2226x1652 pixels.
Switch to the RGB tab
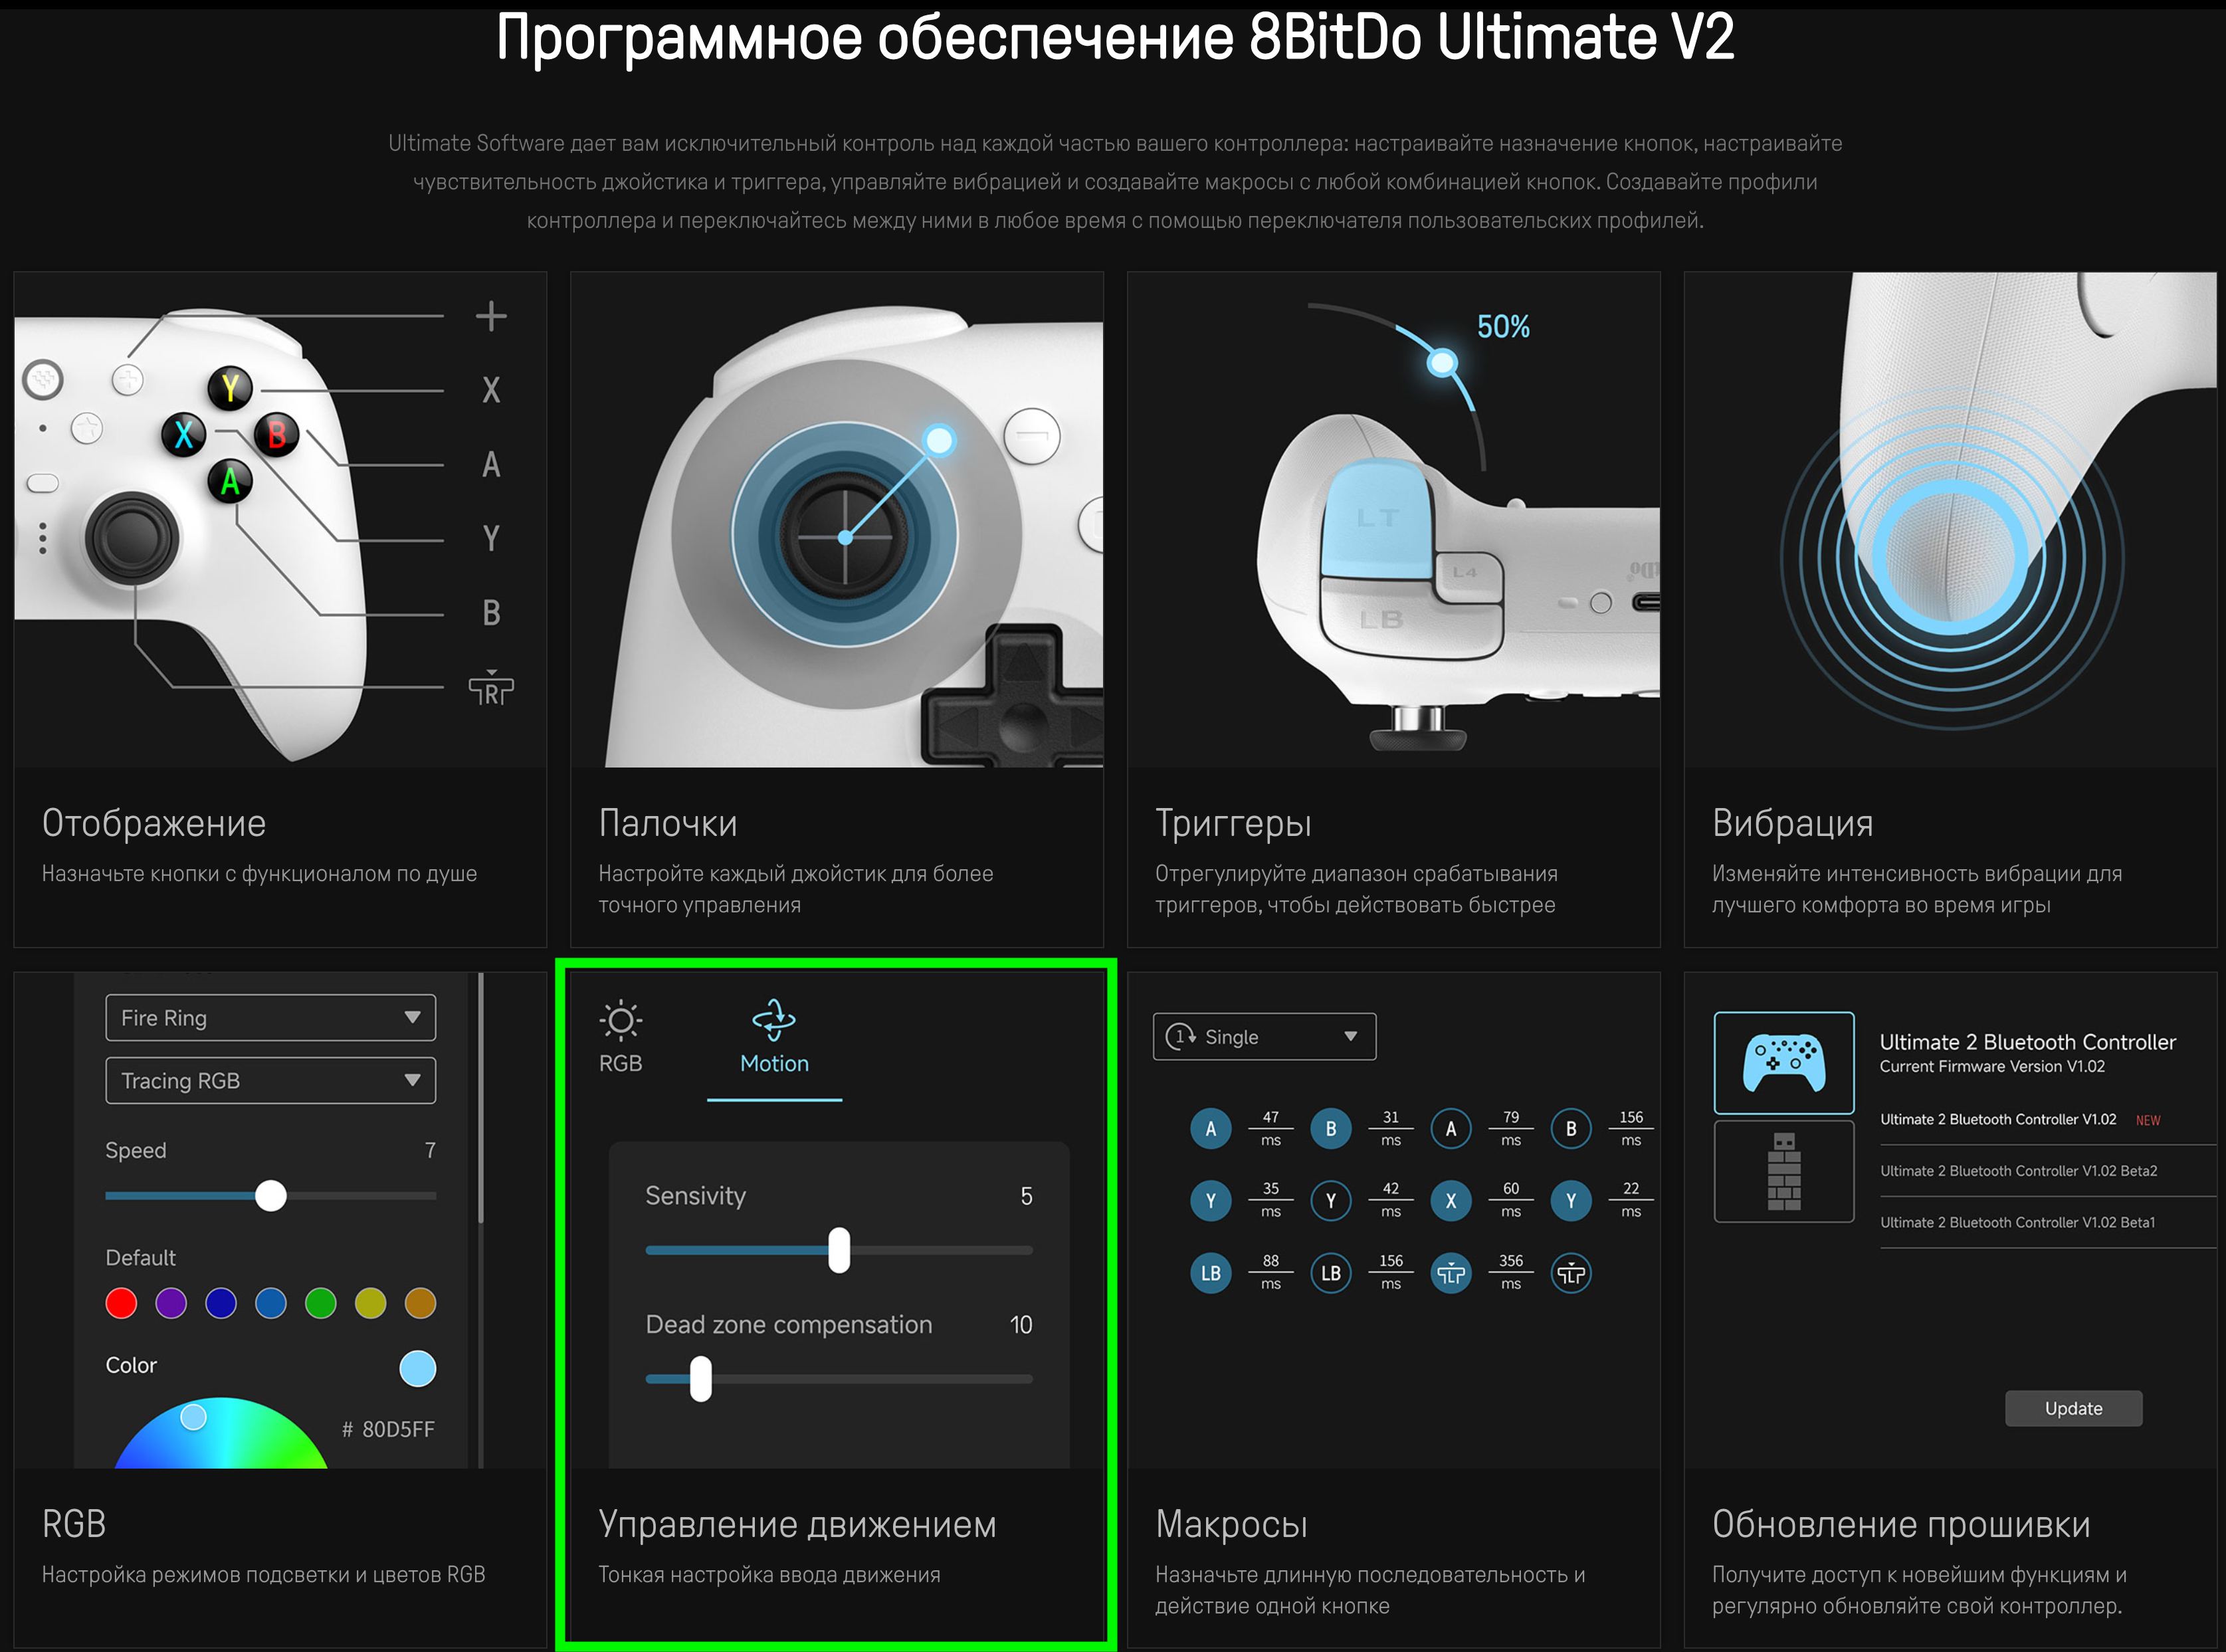[620, 1063]
